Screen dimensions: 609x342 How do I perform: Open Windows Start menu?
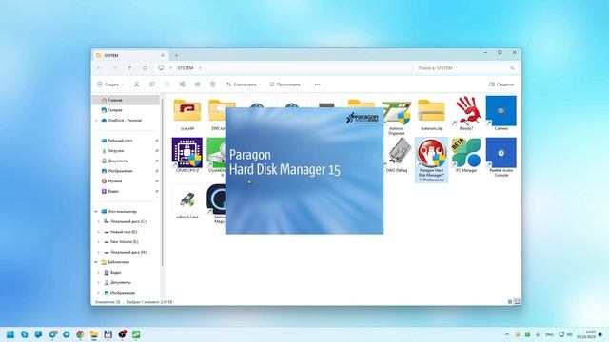click(x=10, y=334)
